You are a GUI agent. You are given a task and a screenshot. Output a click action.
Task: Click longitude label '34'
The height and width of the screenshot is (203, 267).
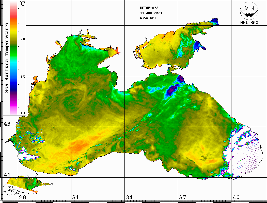tap(129, 197)
